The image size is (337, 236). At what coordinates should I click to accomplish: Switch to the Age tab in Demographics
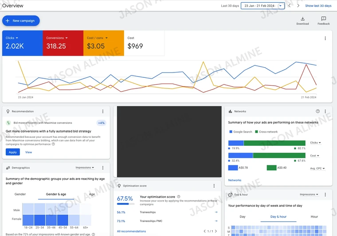(x=92, y=194)
